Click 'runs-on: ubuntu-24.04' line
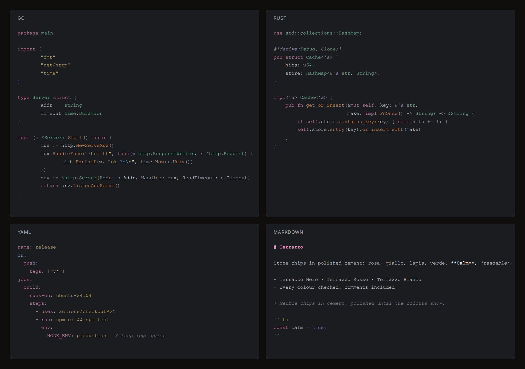Screen dimensions: 525x369 point(60,295)
